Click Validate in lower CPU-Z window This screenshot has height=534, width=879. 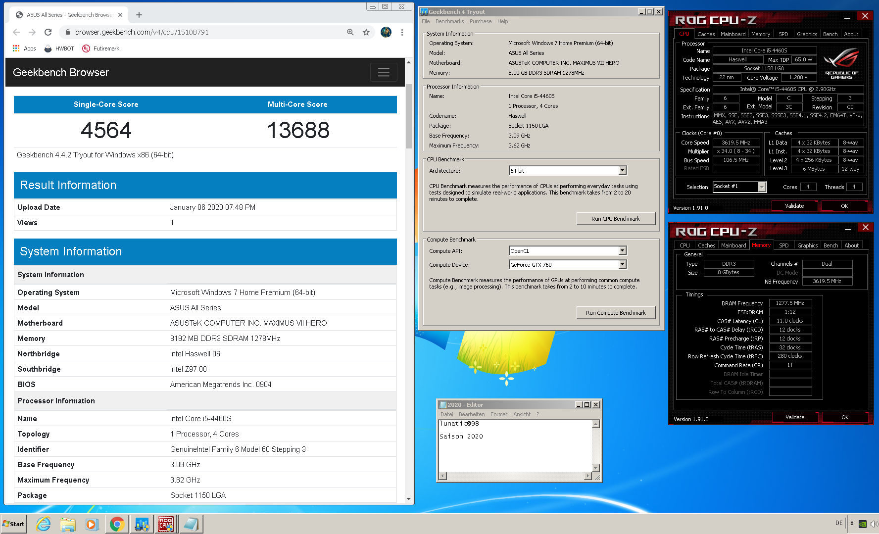795,417
